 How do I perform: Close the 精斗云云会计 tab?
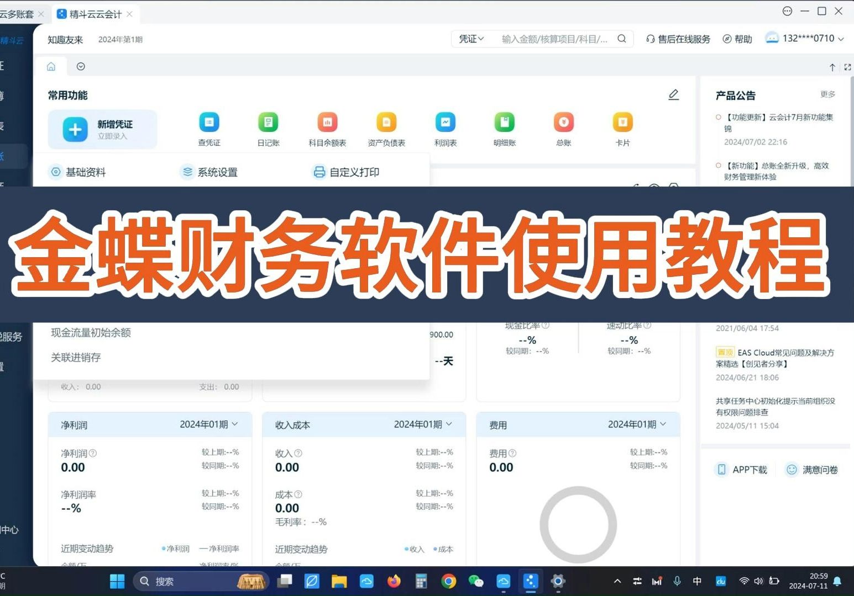pos(129,14)
